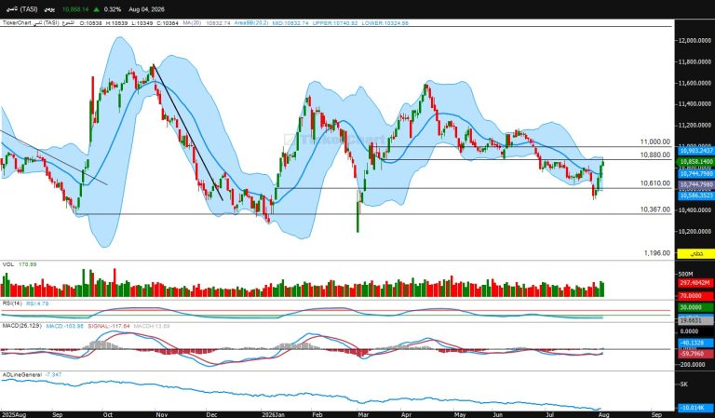Select the red 297.4042M volume tag
The width and height of the screenshot is (715, 418).
(695, 283)
